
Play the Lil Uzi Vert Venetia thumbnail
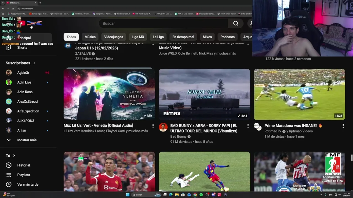(109, 94)
